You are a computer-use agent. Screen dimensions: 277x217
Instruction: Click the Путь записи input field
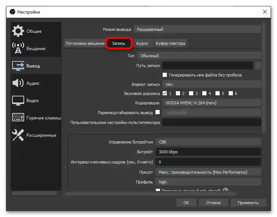(208, 66)
